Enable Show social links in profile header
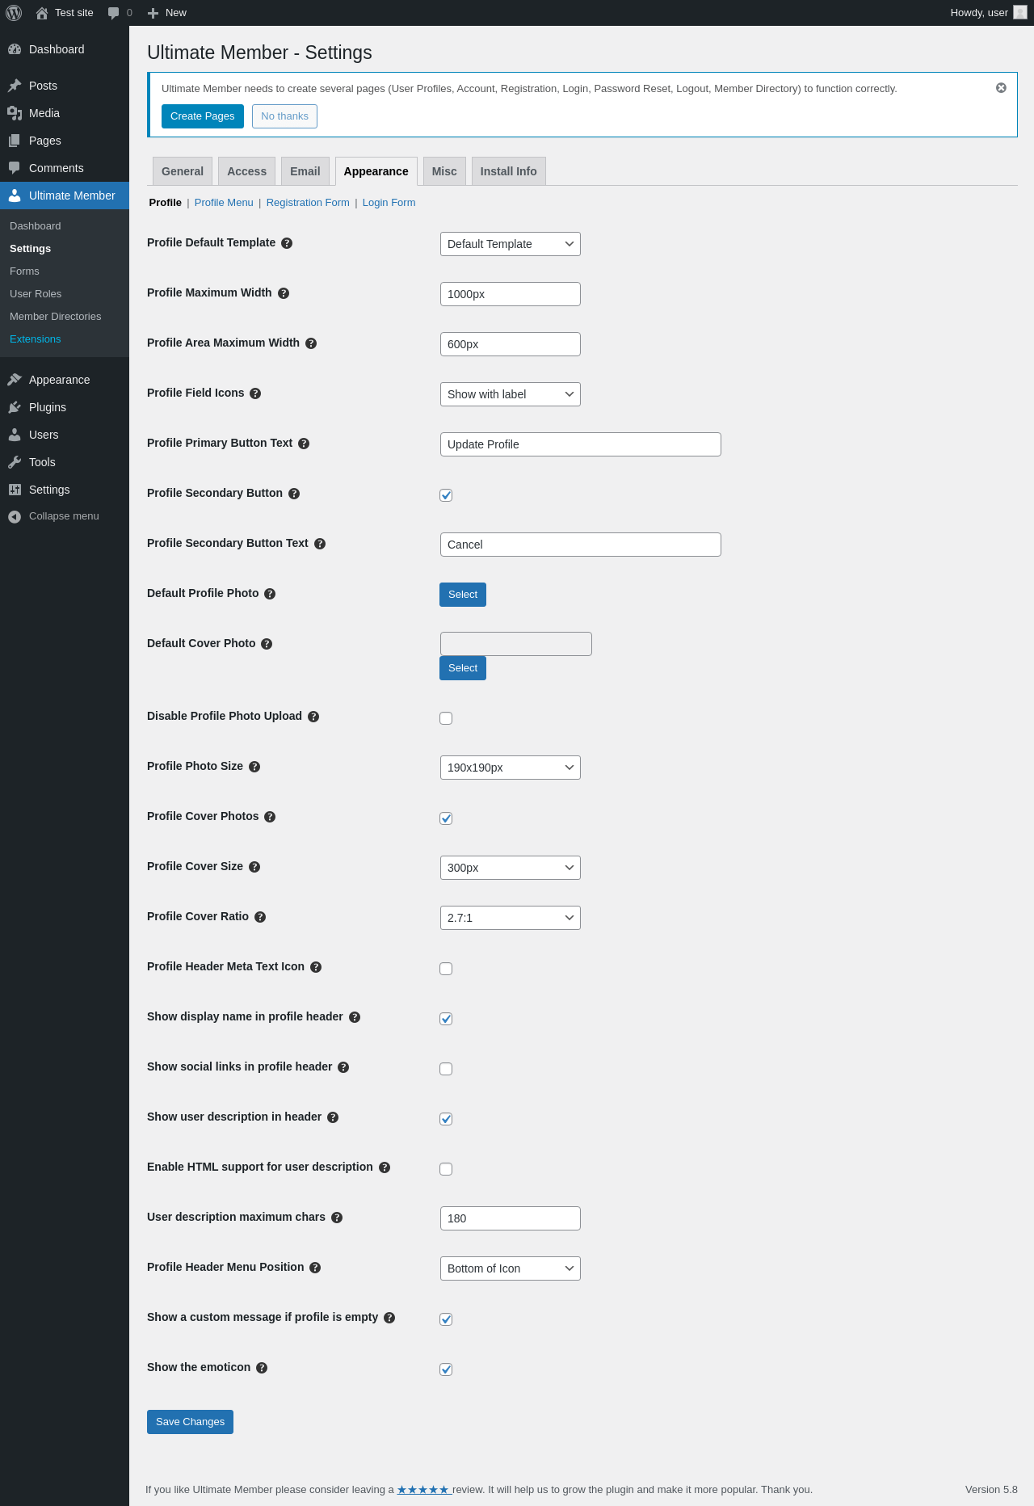This screenshot has height=1506, width=1034. pos(446,1069)
